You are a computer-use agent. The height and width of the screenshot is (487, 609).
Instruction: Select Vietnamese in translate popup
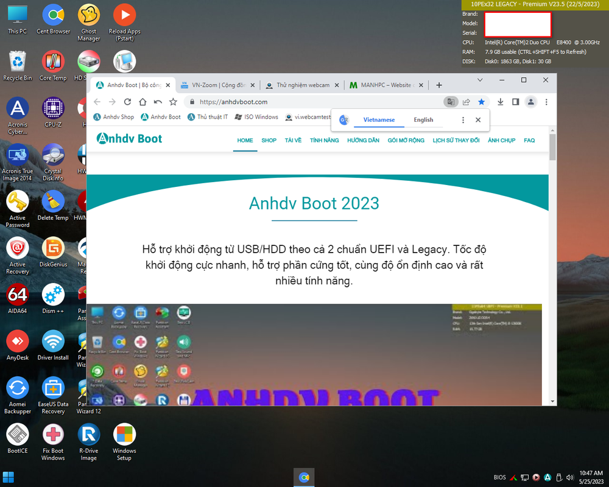pyautogui.click(x=379, y=120)
